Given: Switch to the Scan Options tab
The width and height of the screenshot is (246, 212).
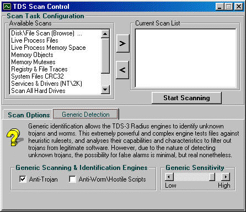Looking at the screenshot, I should tap(29, 115).
